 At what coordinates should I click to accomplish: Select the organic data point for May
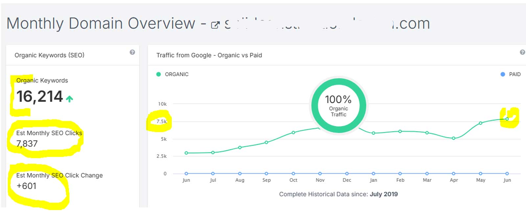point(480,123)
